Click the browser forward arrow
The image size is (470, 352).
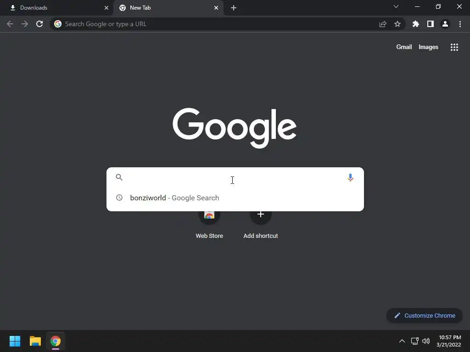click(x=25, y=24)
